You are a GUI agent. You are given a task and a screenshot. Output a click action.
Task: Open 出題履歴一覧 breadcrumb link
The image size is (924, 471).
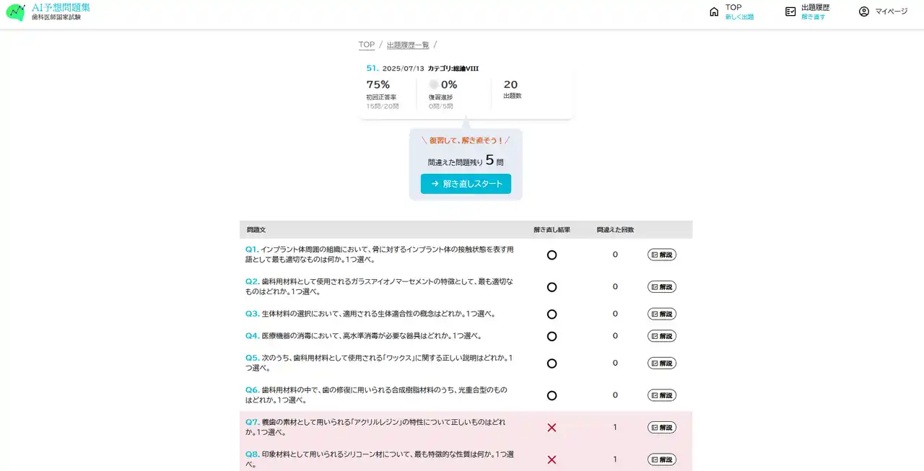408,45
